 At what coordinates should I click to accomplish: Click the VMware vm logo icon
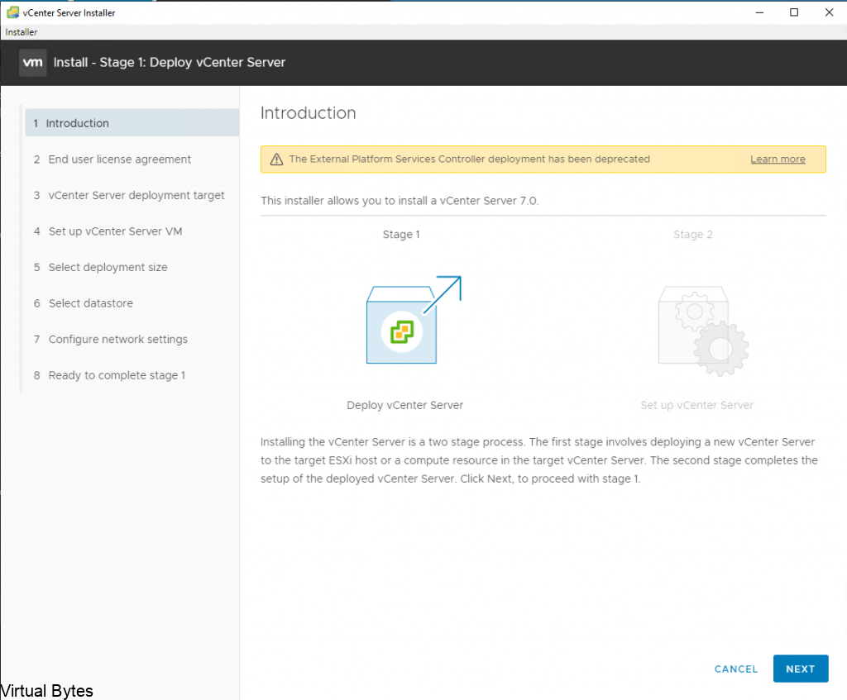point(32,63)
